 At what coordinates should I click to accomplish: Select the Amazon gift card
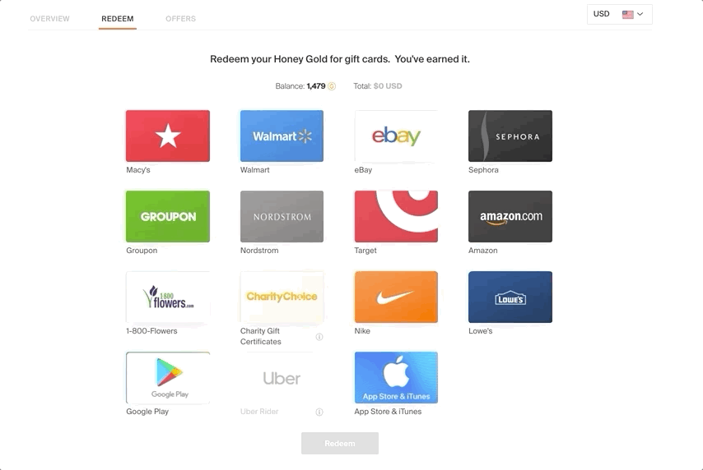[510, 217]
